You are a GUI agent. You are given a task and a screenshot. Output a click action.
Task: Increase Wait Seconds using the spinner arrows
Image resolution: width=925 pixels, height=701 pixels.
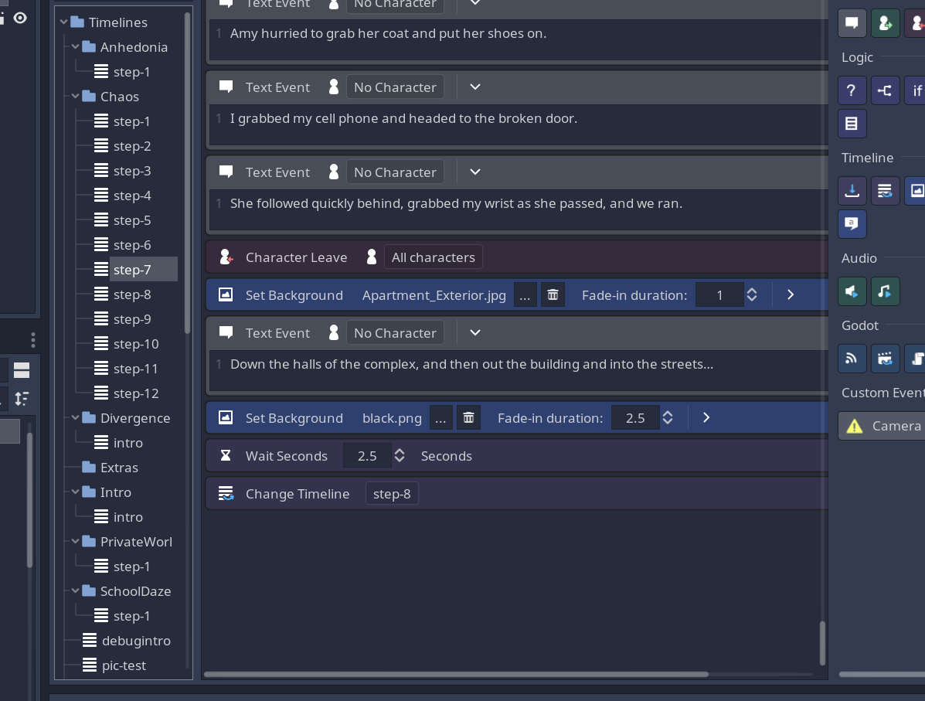[400, 451]
